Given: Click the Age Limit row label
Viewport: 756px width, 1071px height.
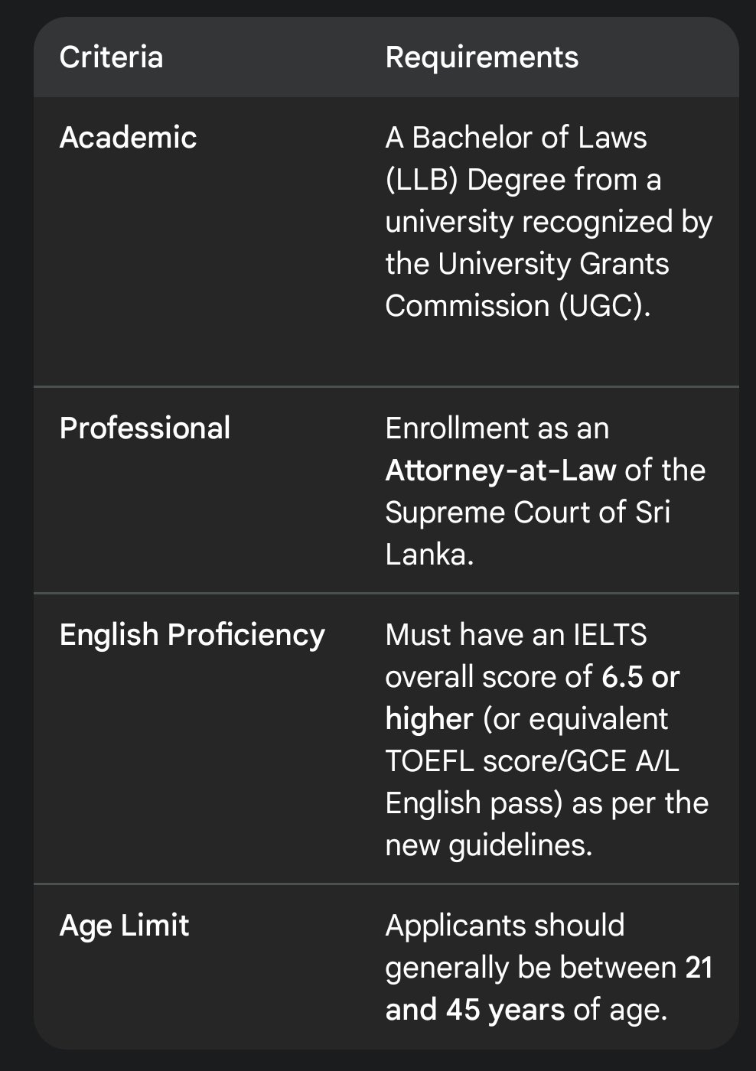Looking at the screenshot, I should [x=124, y=926].
